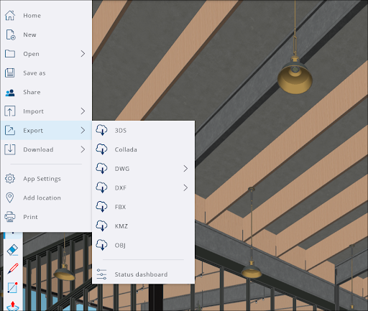The height and width of the screenshot is (311, 368).
Task: Open the Status dashboard entry
Action: 143,274
